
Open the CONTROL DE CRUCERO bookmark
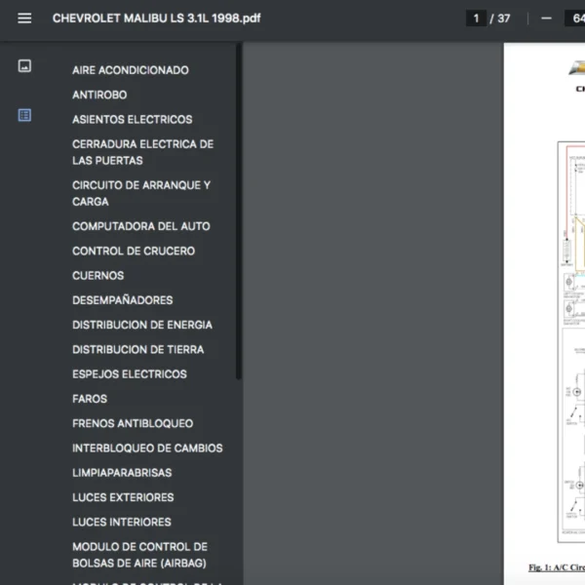pyautogui.click(x=134, y=251)
